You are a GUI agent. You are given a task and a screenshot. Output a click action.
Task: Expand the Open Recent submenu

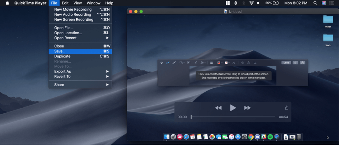coord(80,38)
